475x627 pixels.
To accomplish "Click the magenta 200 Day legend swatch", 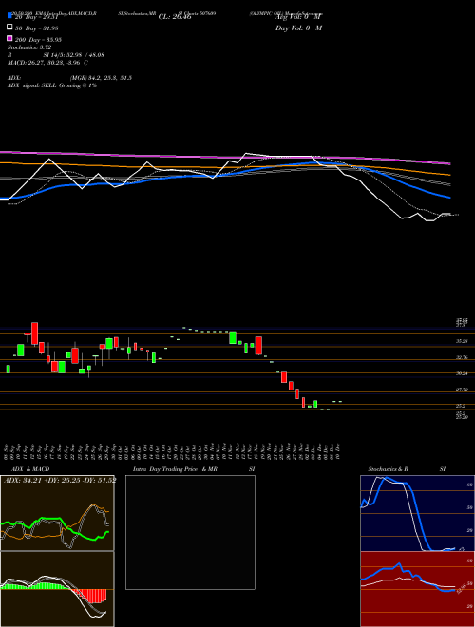I will tap(9, 39).
